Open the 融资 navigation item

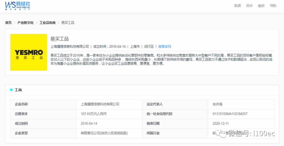pos(261,6)
